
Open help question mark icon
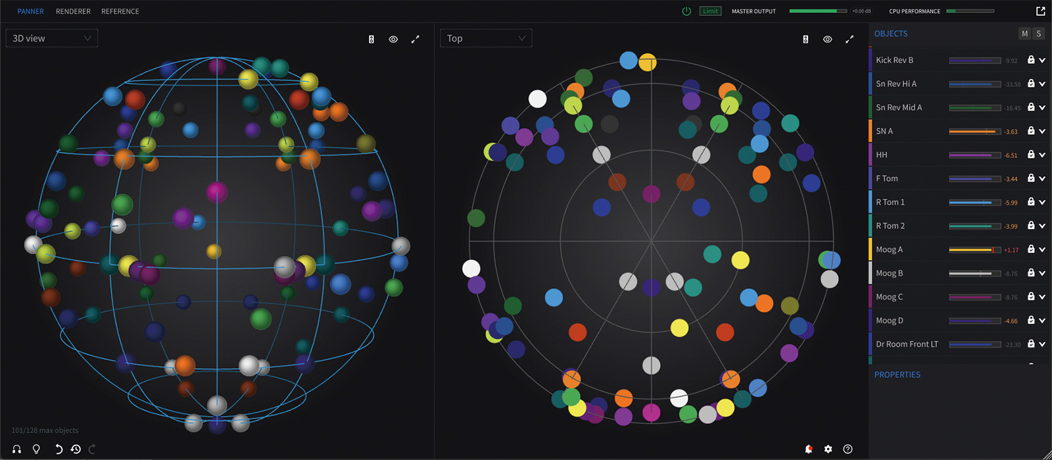(848, 449)
